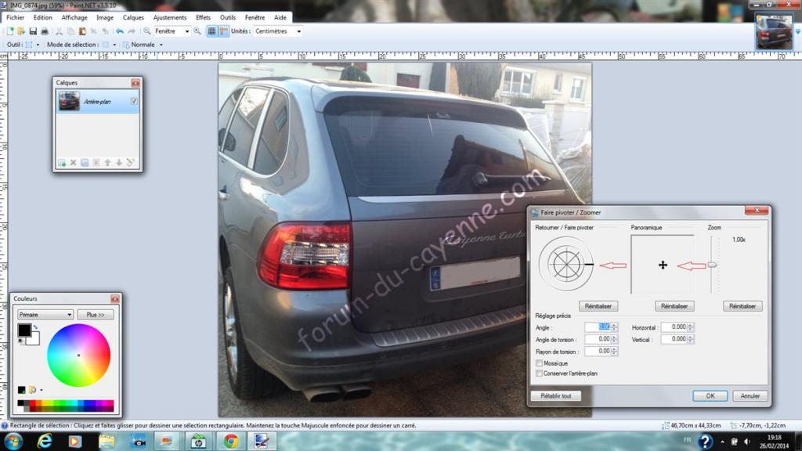Click the image thumbnail tab at top right
This screenshot has height=451, width=802.
pos(774,31)
